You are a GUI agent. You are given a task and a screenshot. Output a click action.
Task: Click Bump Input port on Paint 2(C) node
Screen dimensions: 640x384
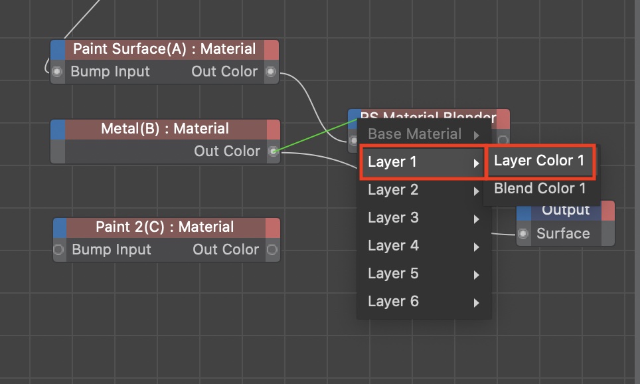point(58,250)
